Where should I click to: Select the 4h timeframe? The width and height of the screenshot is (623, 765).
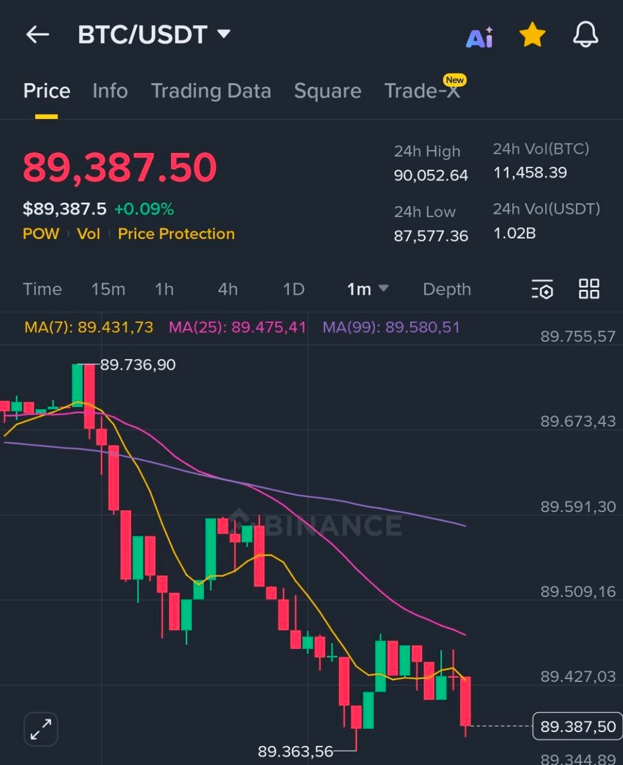228,289
